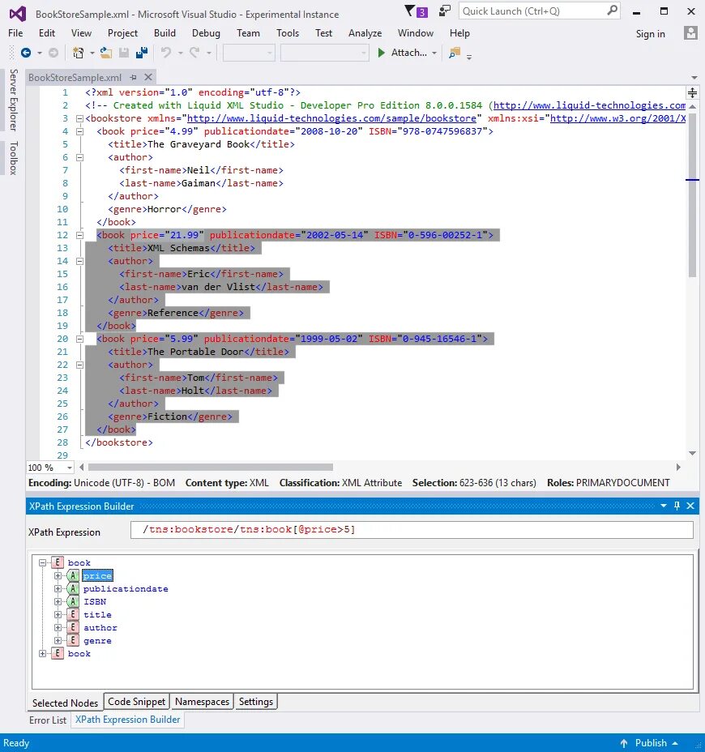The height and width of the screenshot is (752, 705).
Task: Open the Analyze menu
Action: 365,33
